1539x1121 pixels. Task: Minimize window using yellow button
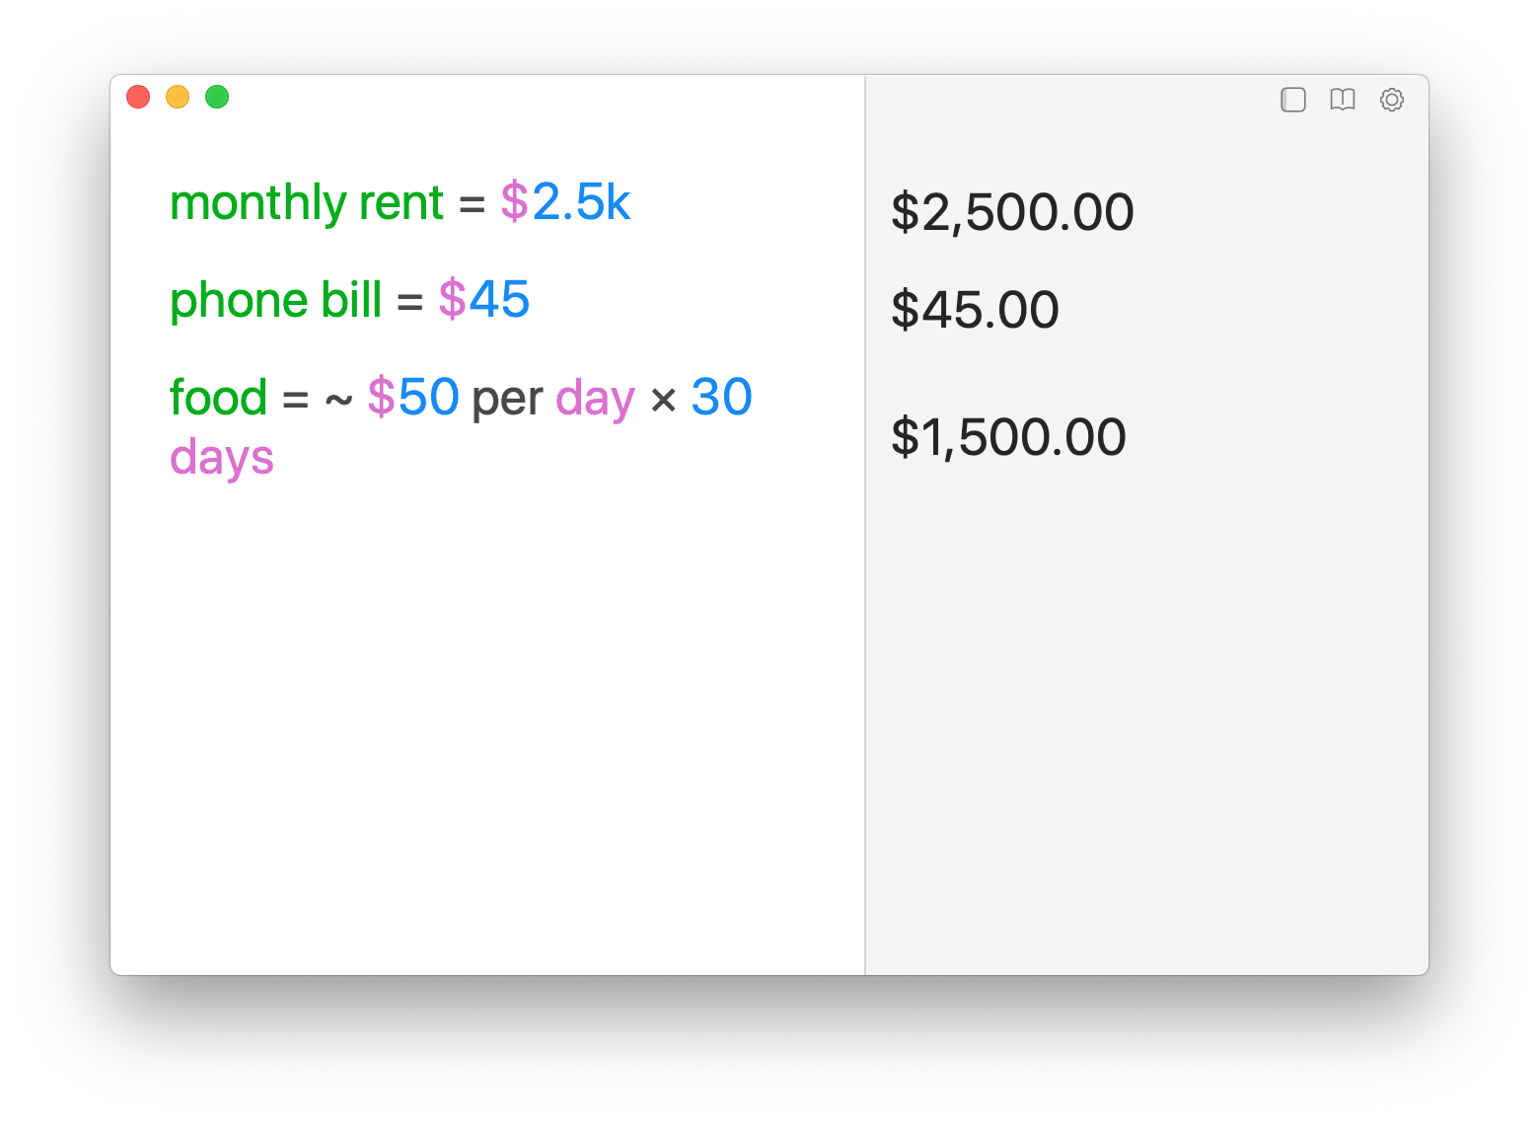pos(178,97)
